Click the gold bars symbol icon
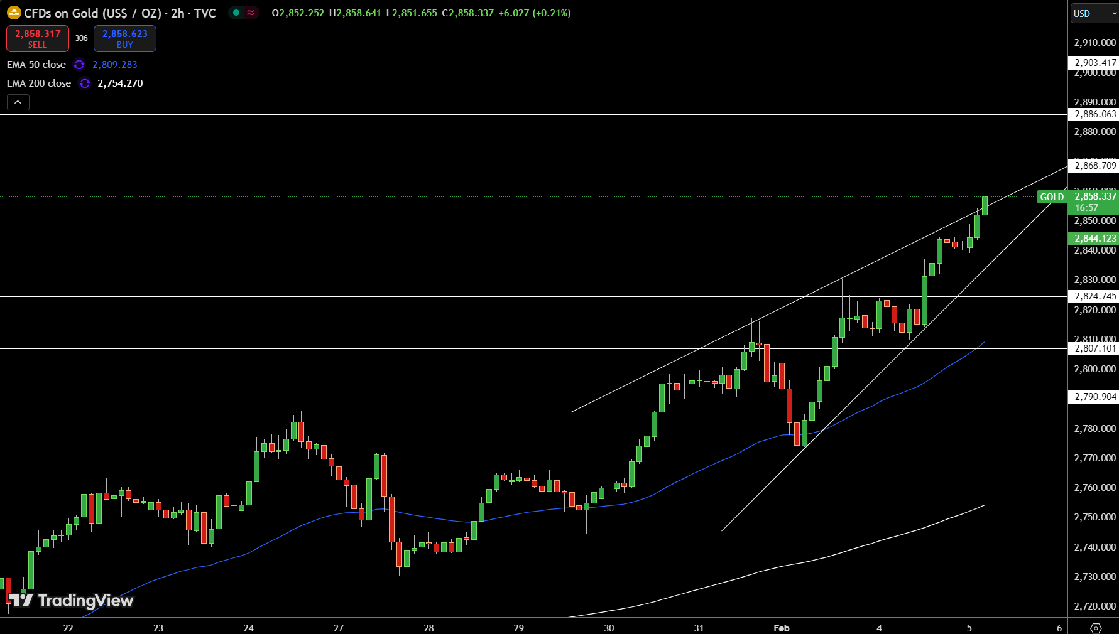This screenshot has width=1119, height=634. pos(14,13)
